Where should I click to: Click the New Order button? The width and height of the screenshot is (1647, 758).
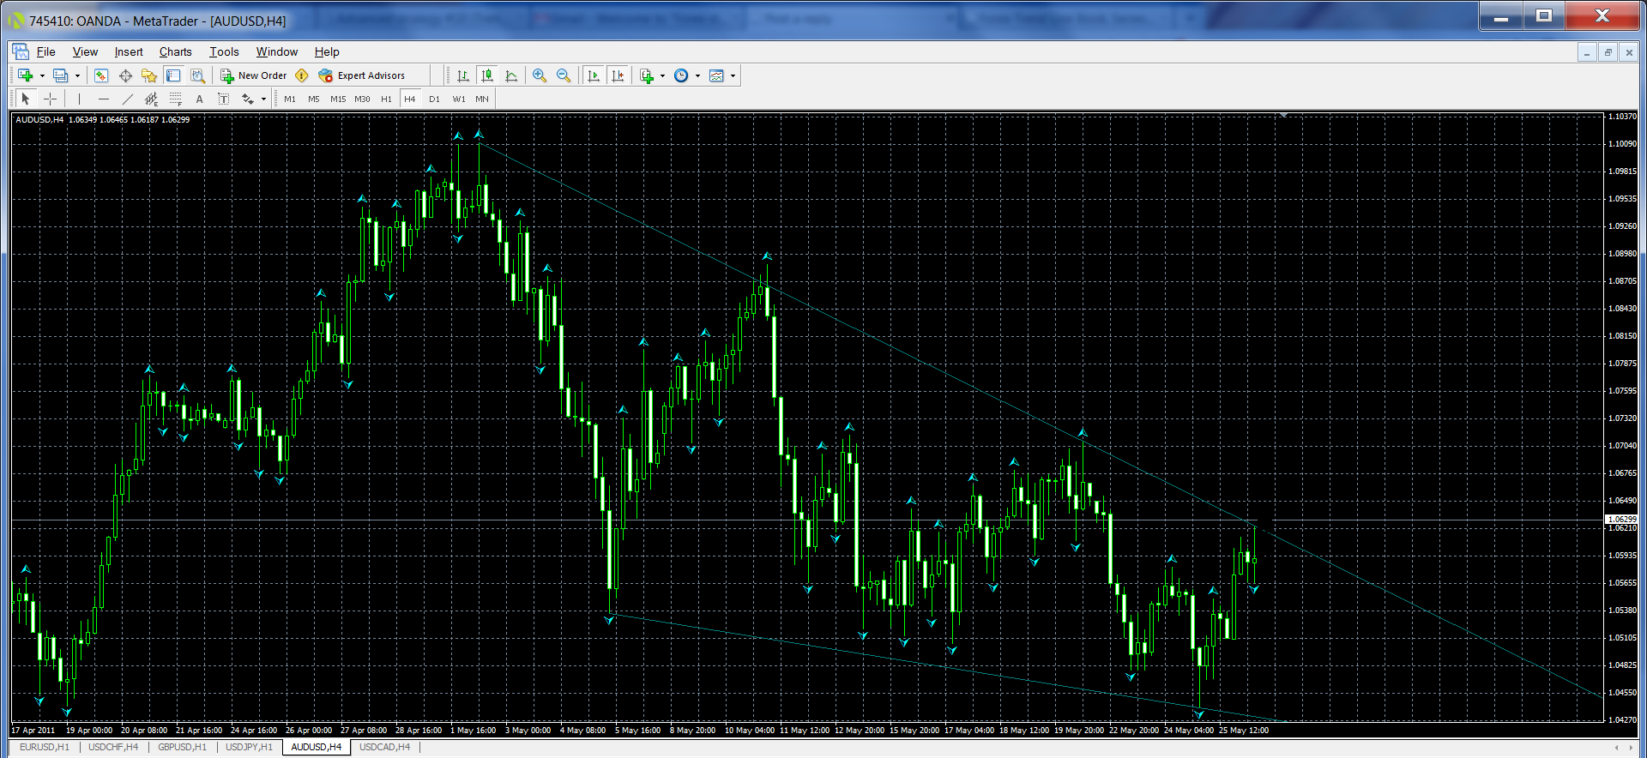254,75
